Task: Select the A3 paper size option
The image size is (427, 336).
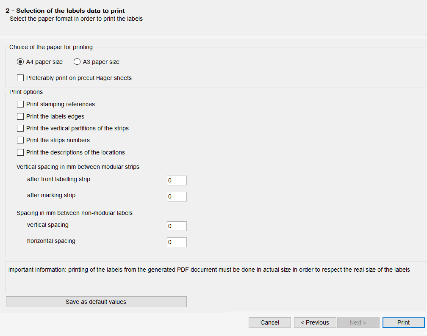Action: pos(77,61)
